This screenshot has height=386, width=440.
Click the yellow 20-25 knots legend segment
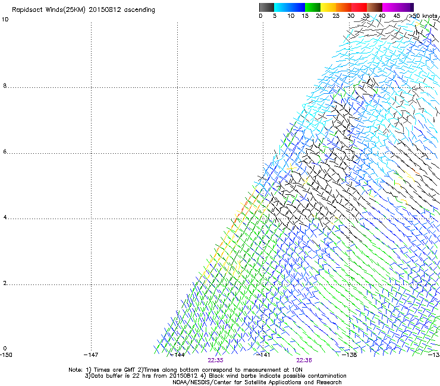328,7
